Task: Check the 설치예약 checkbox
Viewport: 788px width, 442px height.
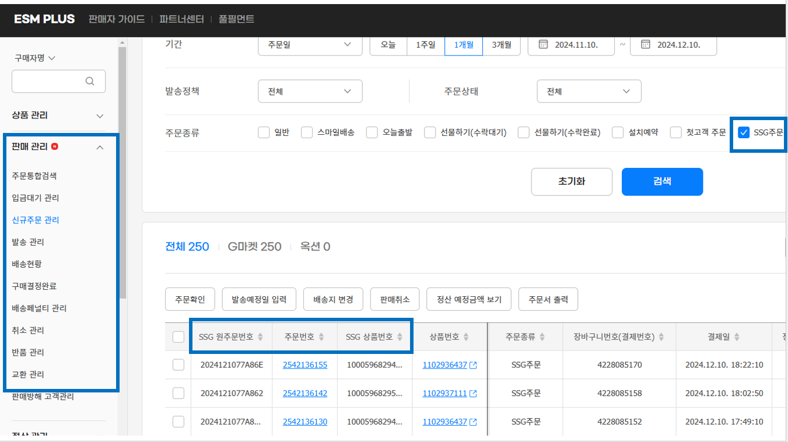Action: point(618,132)
